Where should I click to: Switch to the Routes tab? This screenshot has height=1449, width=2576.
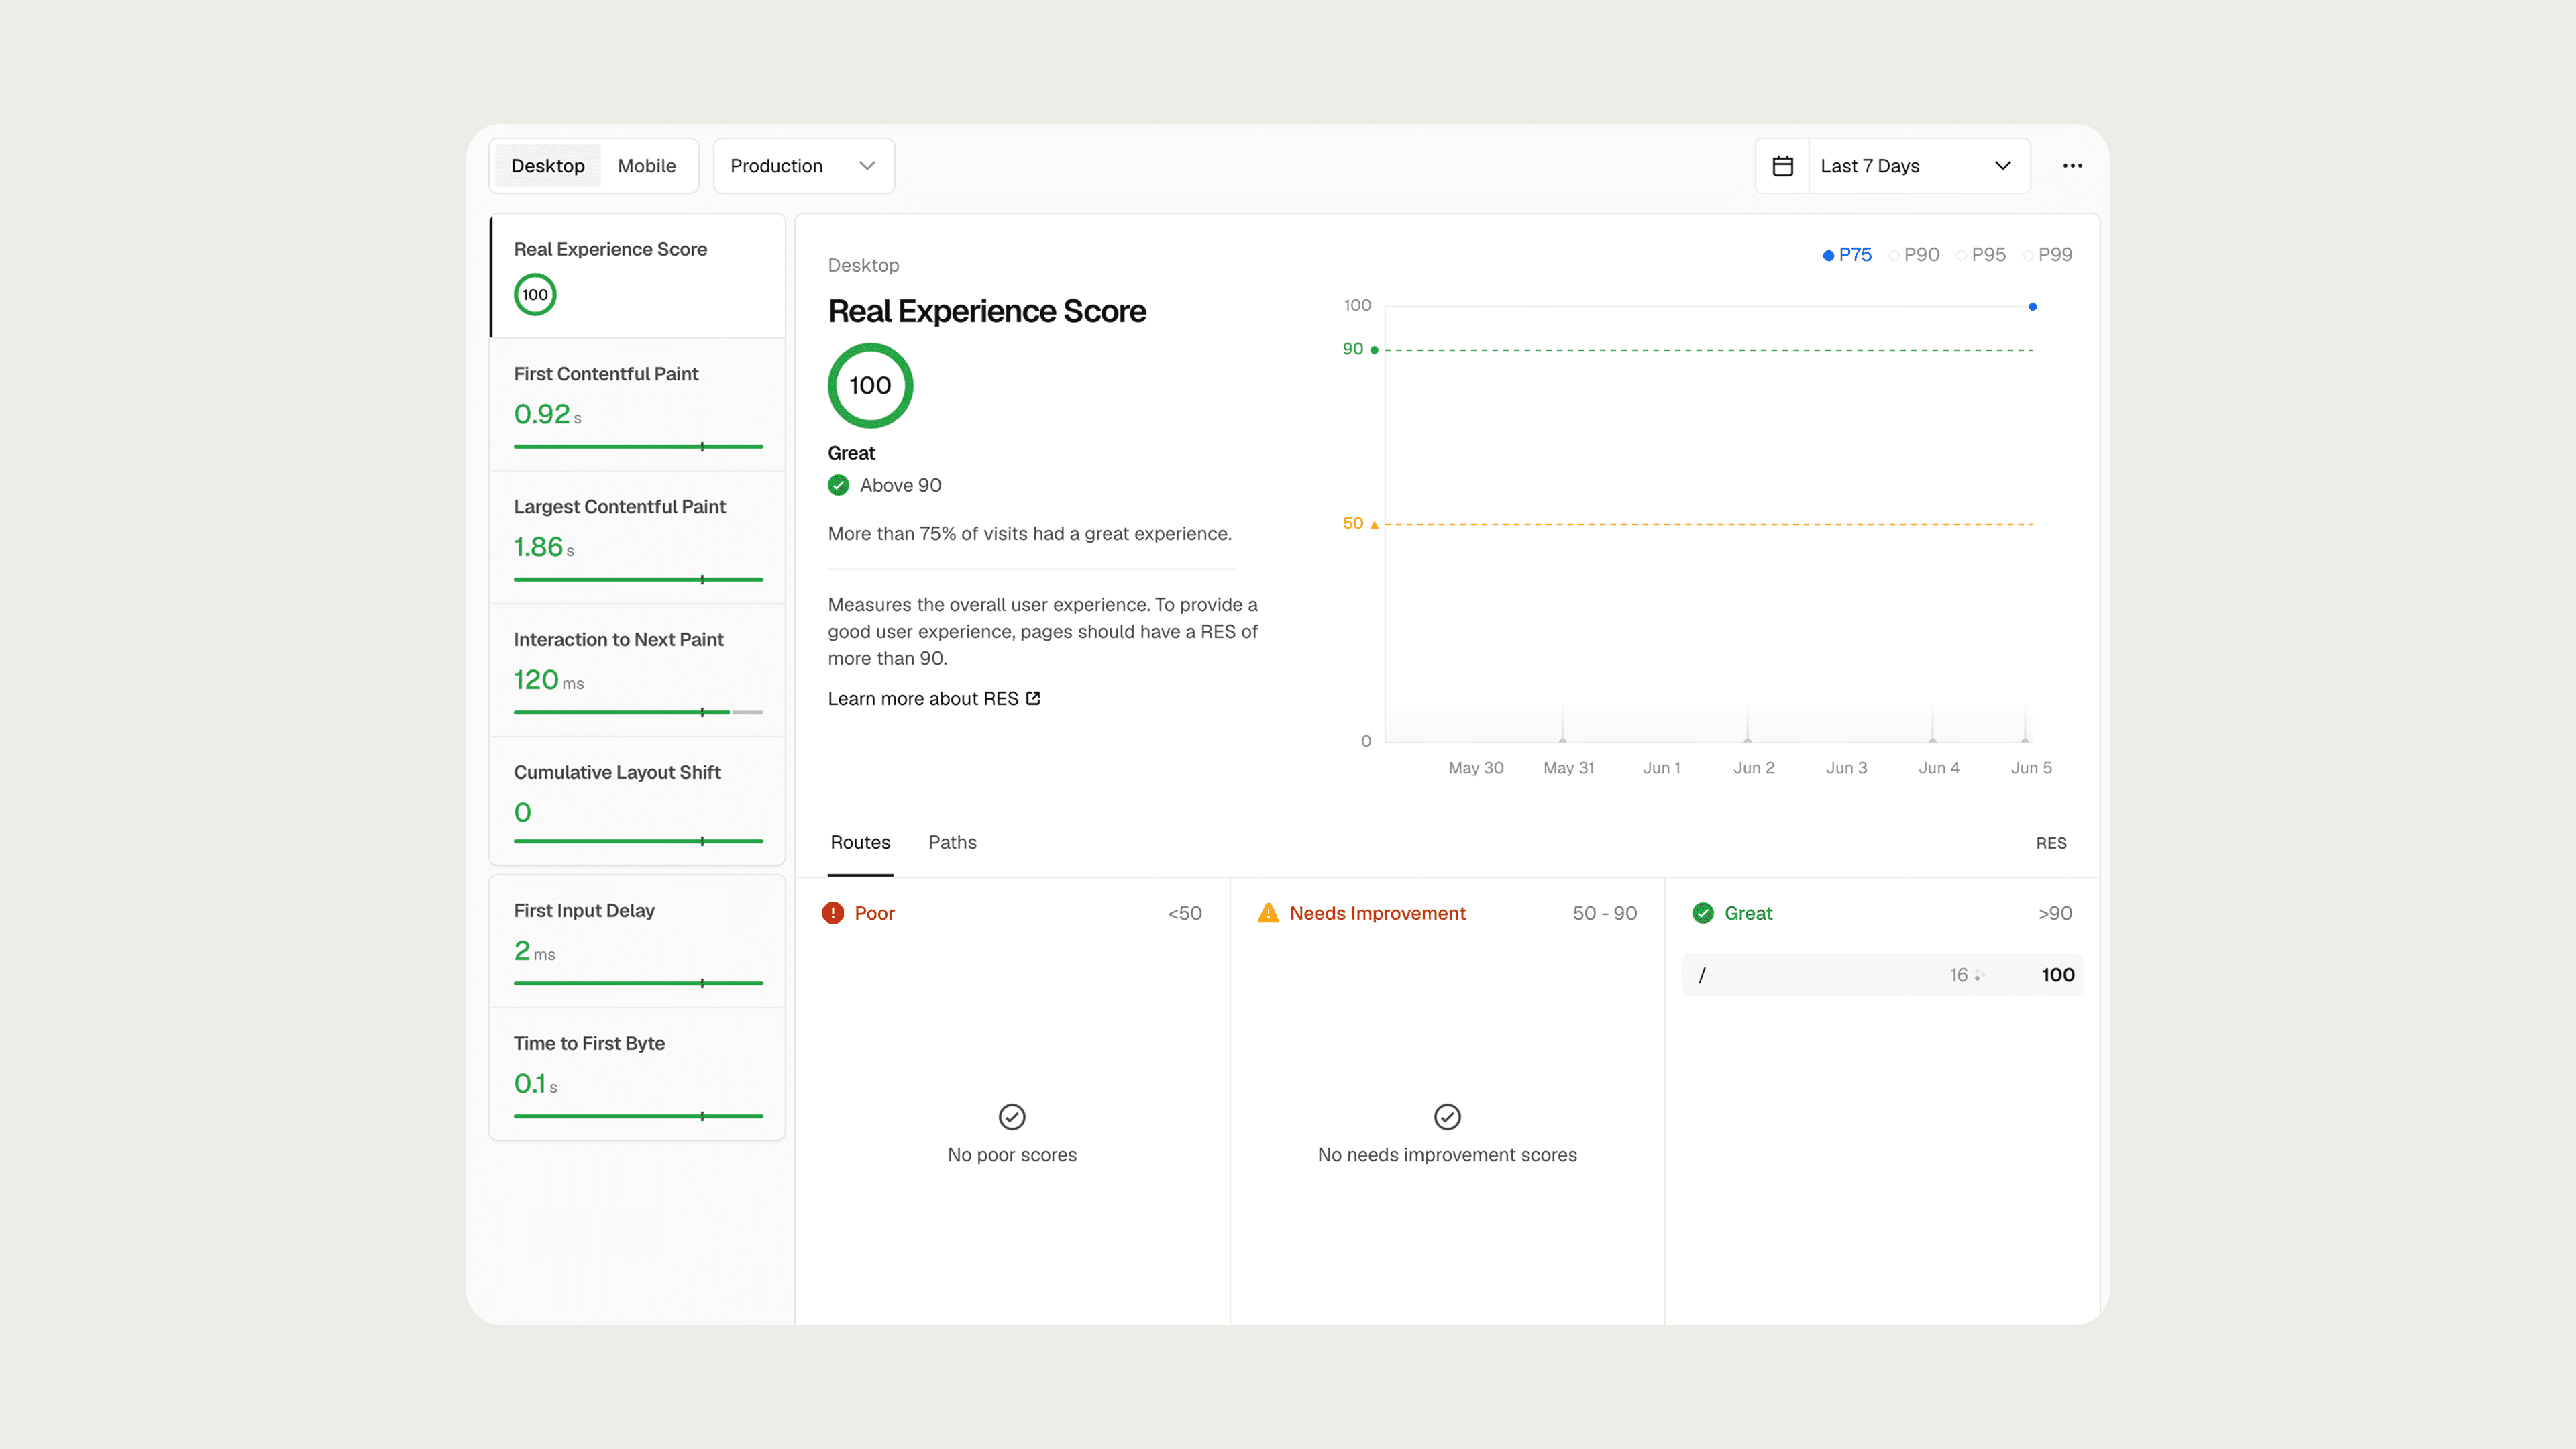860,842
